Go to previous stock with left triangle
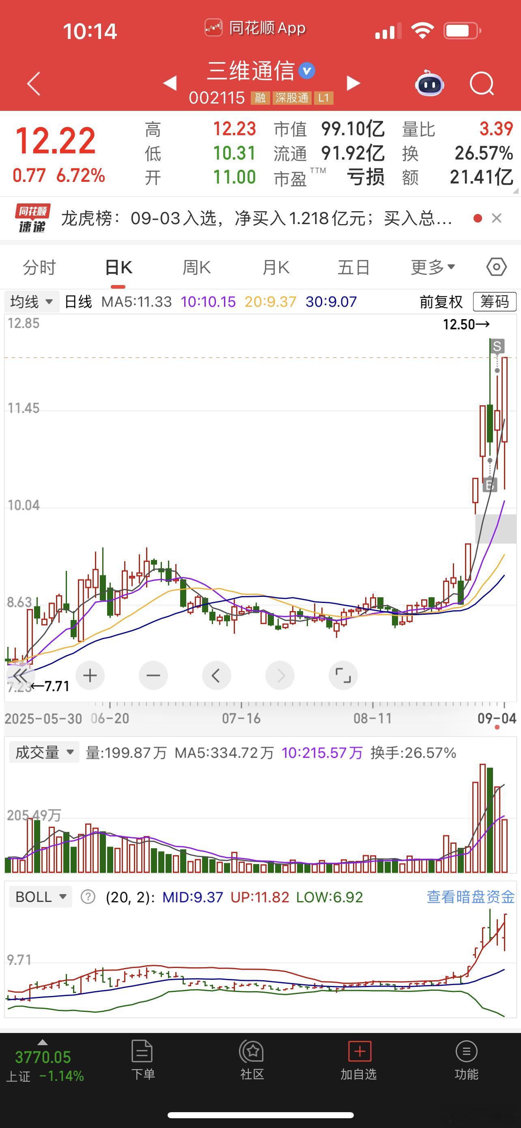Viewport: 521px width, 1128px height. (170, 83)
